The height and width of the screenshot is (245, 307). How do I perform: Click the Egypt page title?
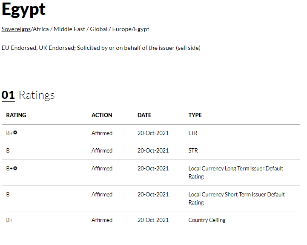click(x=23, y=10)
